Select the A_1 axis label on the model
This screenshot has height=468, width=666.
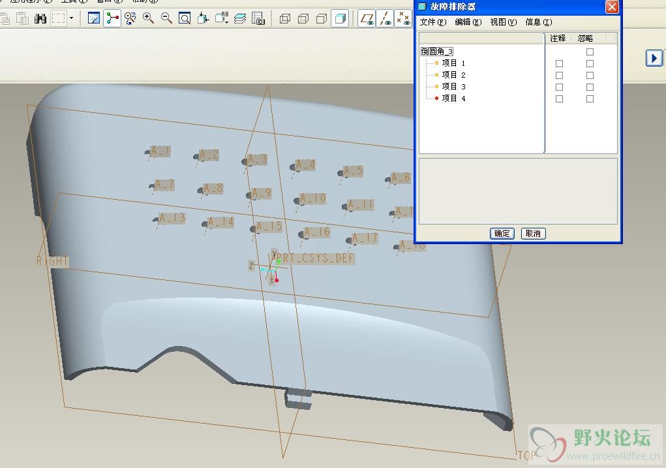click(x=160, y=151)
